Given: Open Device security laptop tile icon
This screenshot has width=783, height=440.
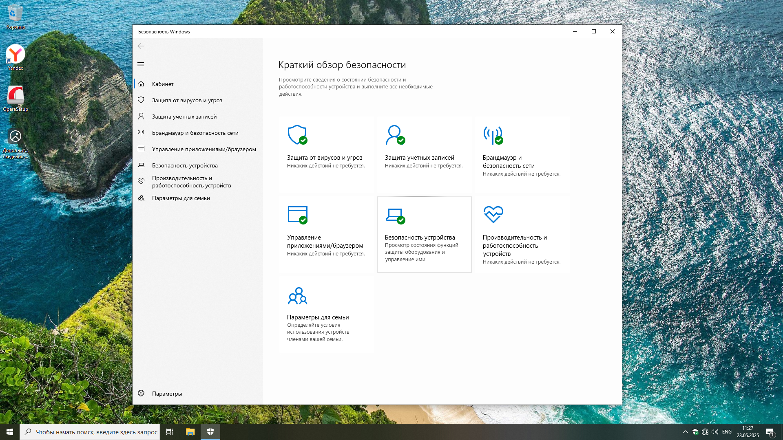Looking at the screenshot, I should pos(395,215).
